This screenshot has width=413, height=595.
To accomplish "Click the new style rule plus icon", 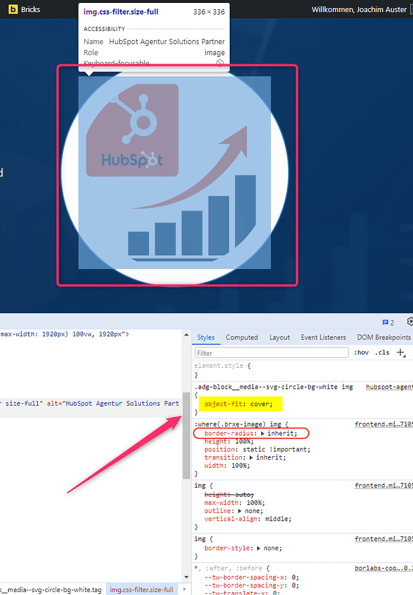I will 400,352.
